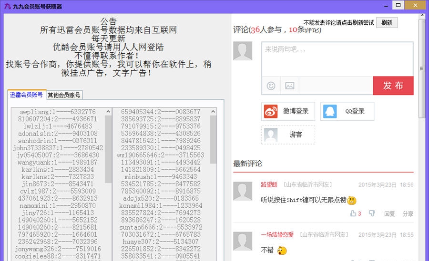Viewport: 429px width, 261px height.
Task: Open the profile of user 一场结婚恋爱
Action: [x=277, y=234]
